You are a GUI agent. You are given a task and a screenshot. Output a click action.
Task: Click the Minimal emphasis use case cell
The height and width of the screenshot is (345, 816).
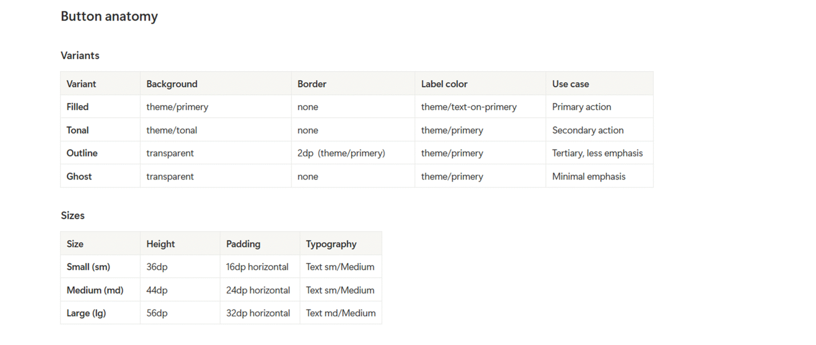[x=589, y=176]
